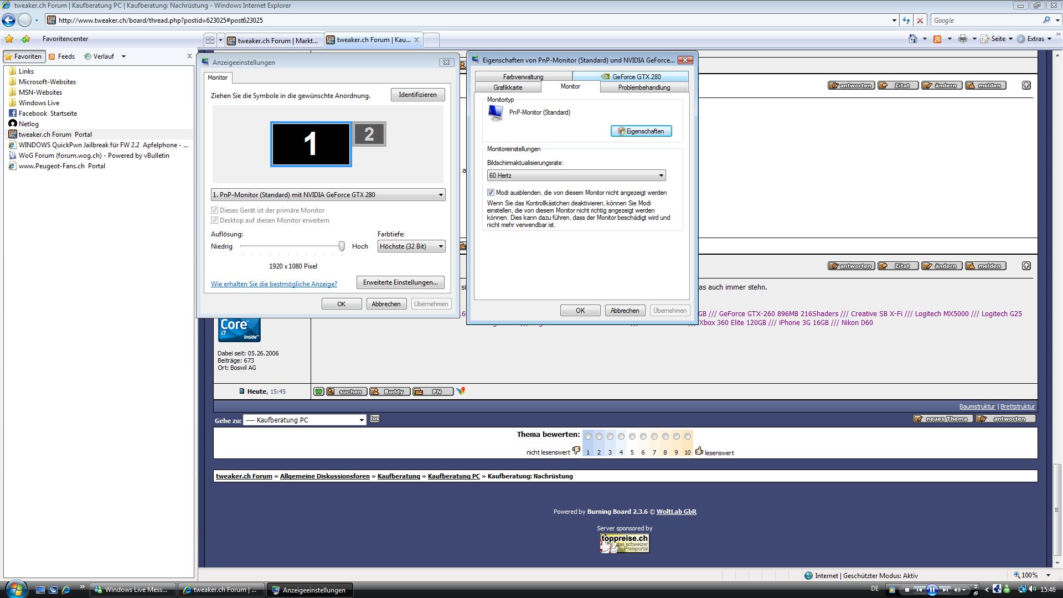Open Favorites center via the yellow star

[9, 39]
